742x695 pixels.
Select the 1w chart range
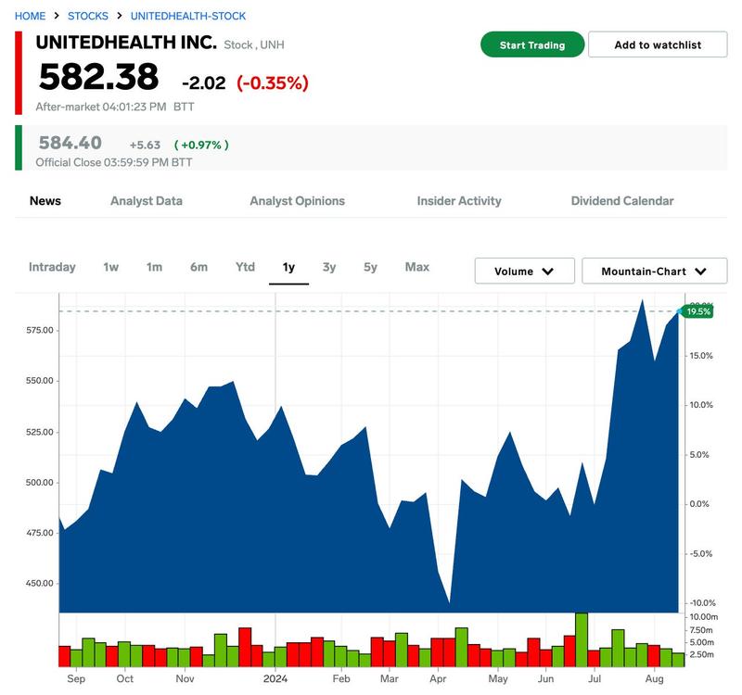(x=111, y=267)
